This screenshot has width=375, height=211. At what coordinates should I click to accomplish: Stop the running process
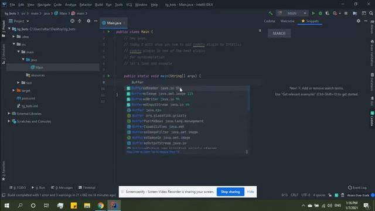(346, 13)
